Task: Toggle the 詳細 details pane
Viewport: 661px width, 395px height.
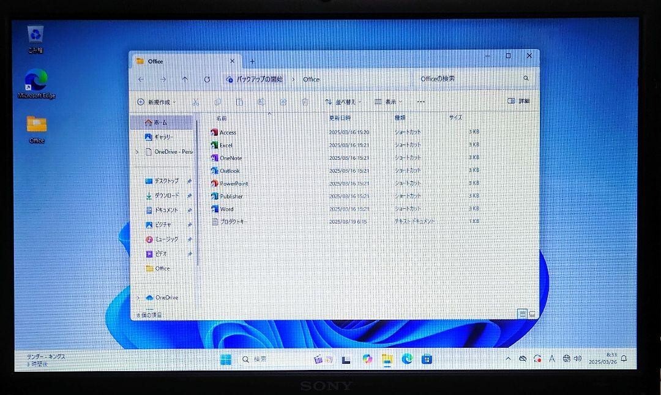Action: pos(518,101)
